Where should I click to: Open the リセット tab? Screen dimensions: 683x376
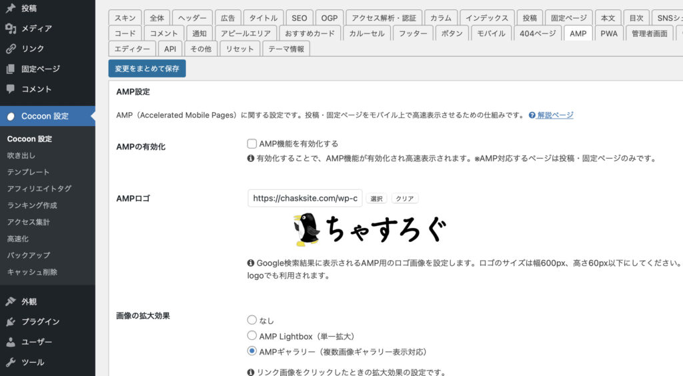point(240,49)
